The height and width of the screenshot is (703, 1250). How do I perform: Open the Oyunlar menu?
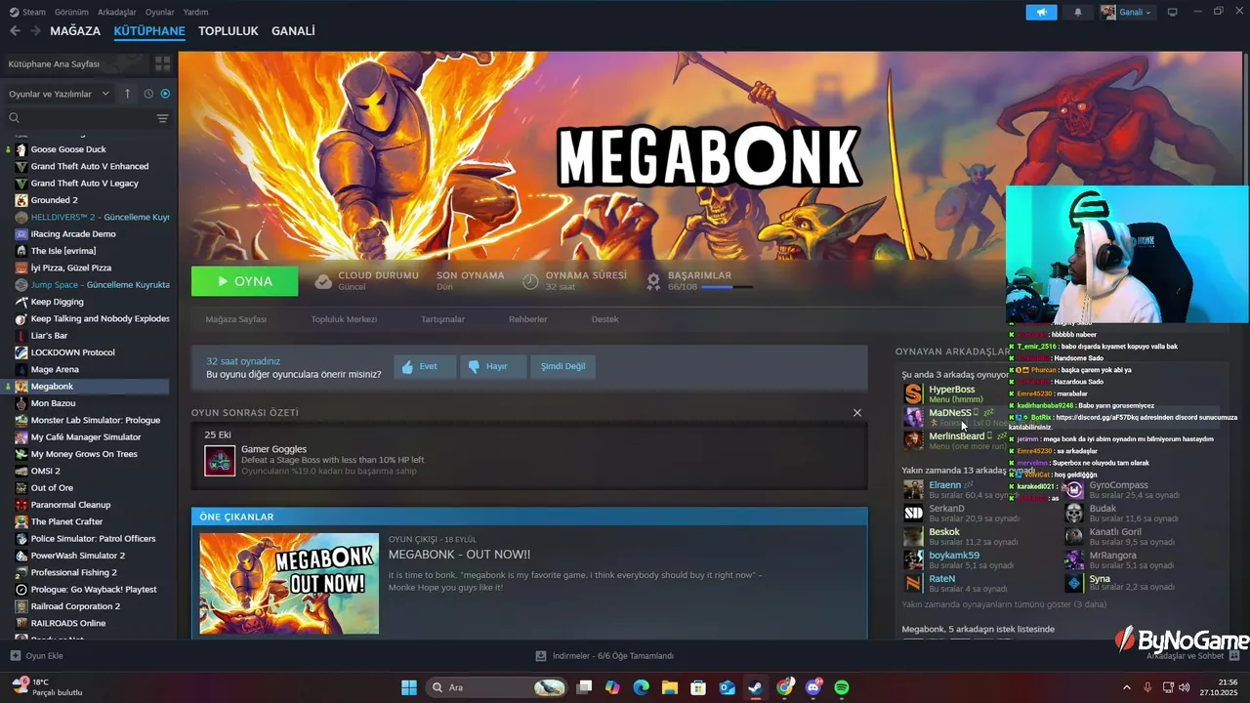click(159, 12)
